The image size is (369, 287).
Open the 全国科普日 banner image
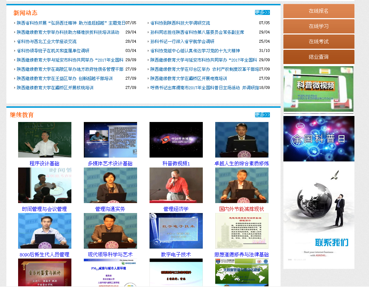coord(319,139)
